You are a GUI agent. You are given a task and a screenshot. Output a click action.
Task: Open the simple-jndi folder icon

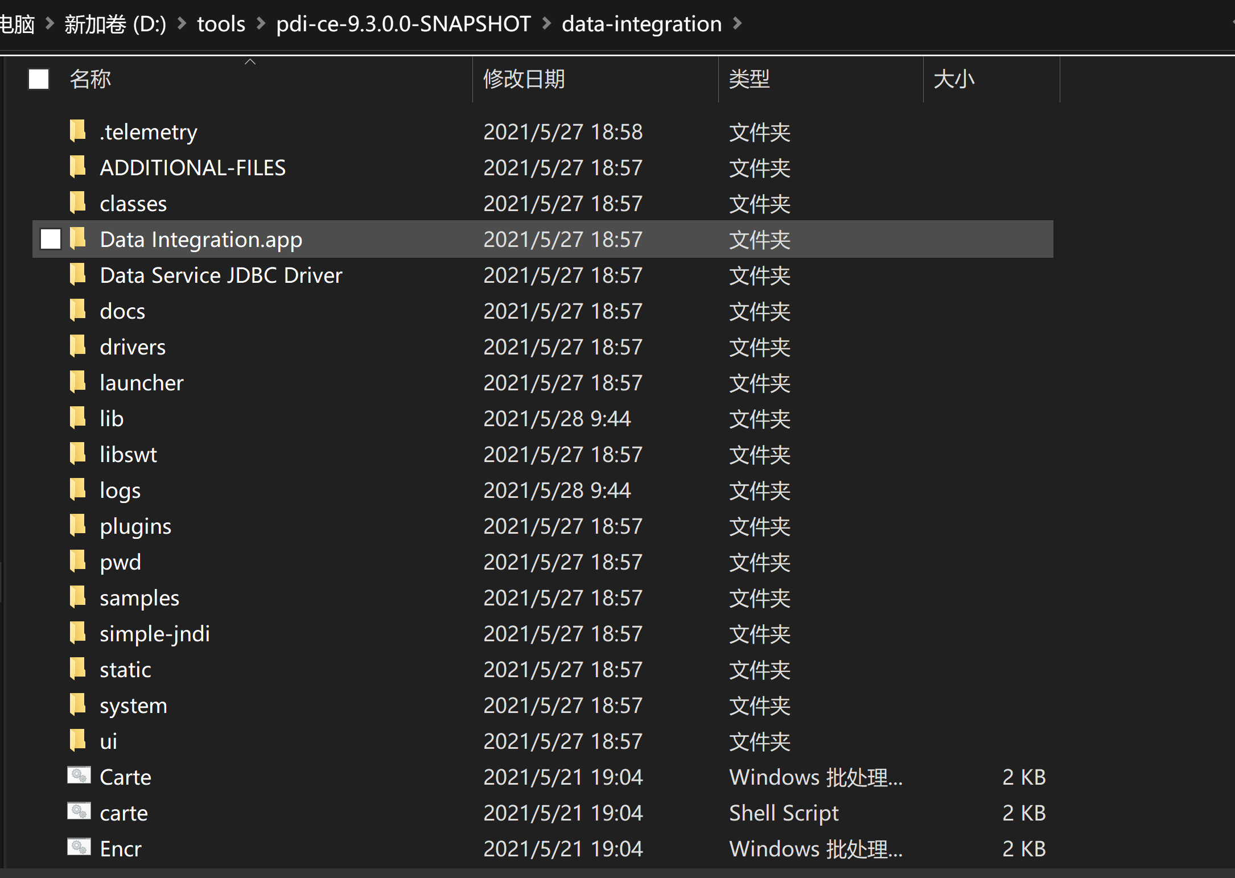coord(78,633)
